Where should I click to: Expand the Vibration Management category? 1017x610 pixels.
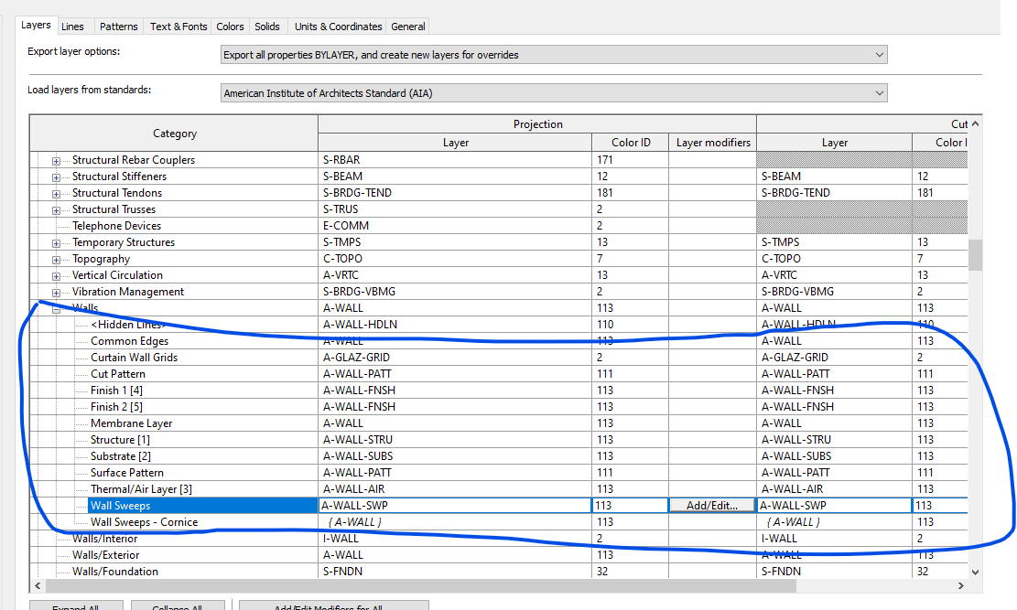pyautogui.click(x=56, y=293)
